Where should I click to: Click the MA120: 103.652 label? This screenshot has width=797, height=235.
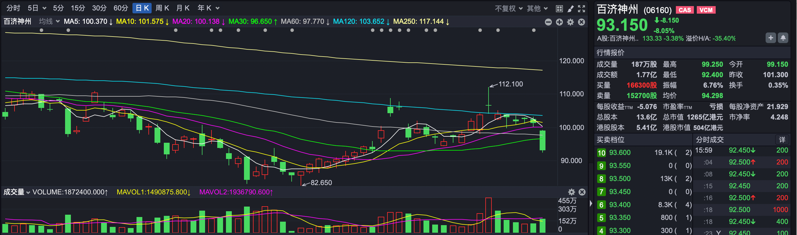[361, 21]
